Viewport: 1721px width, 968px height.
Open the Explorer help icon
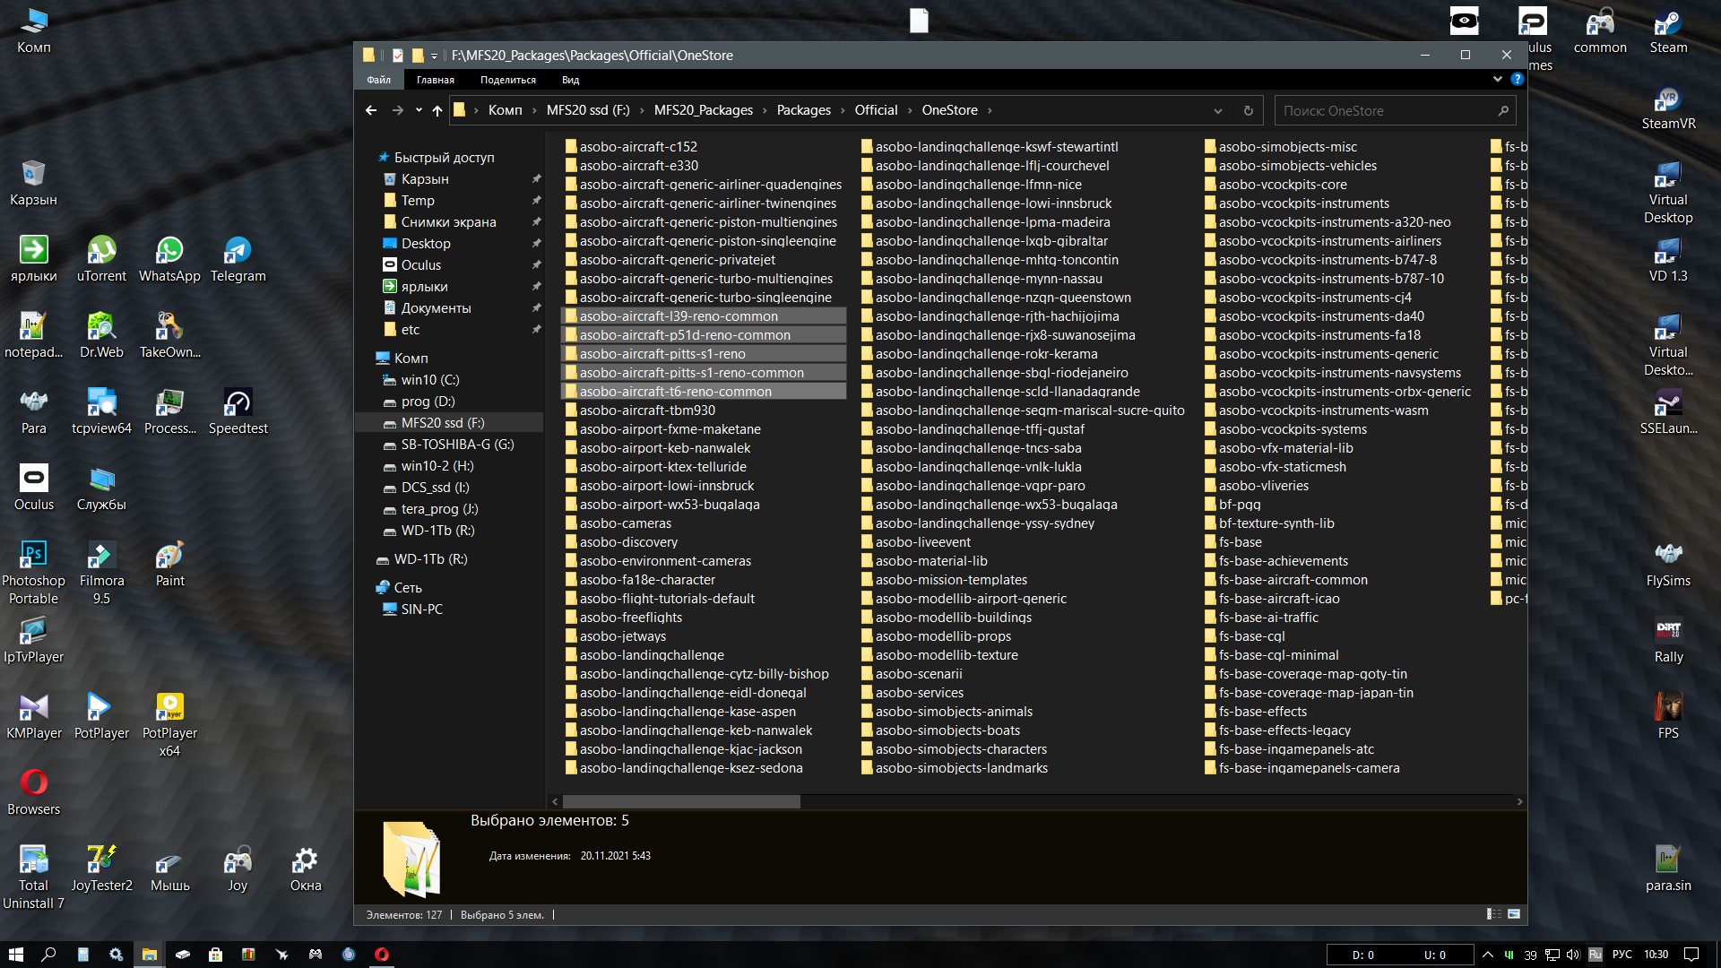coord(1517,79)
